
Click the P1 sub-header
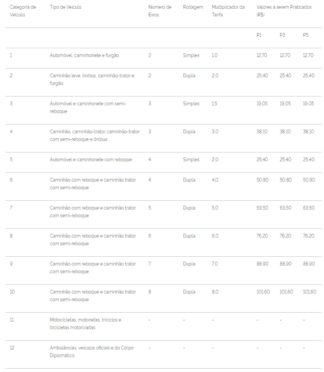point(259,35)
